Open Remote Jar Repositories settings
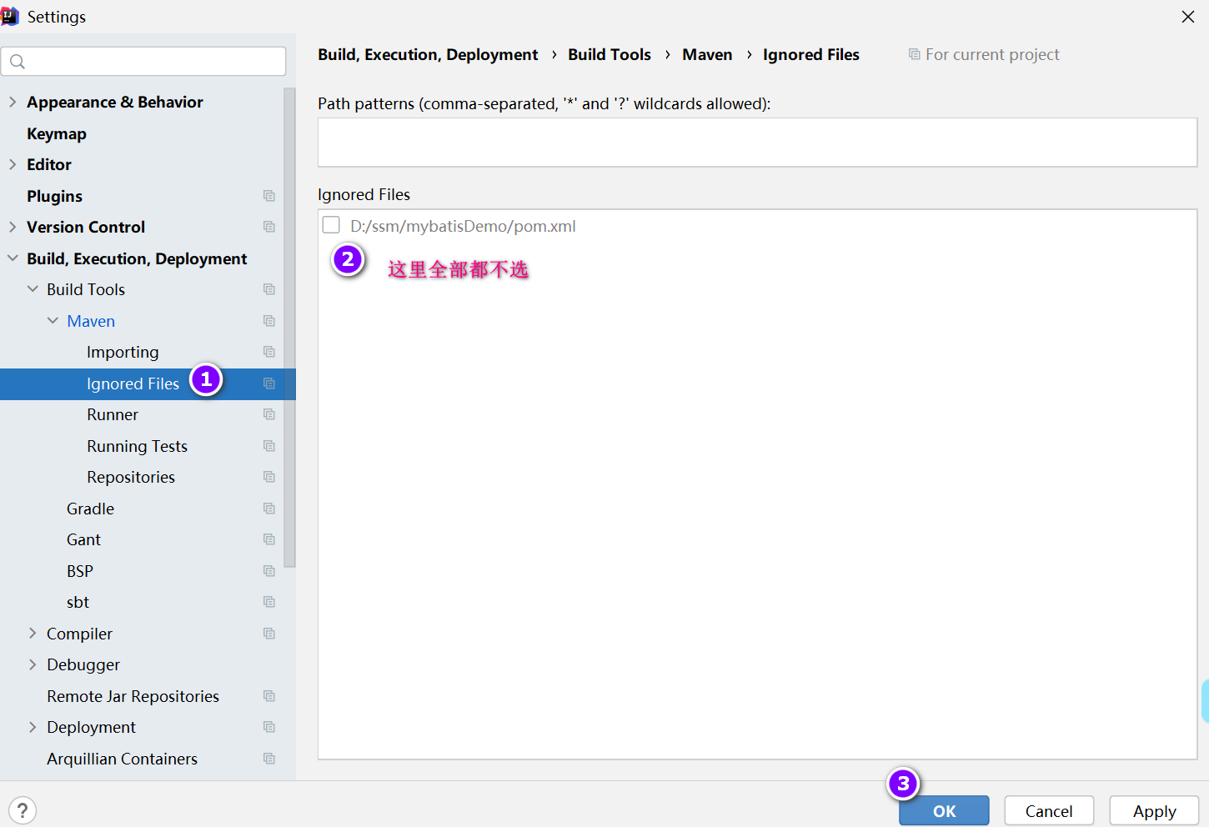Screen dimensions: 1209x827 pos(133,696)
